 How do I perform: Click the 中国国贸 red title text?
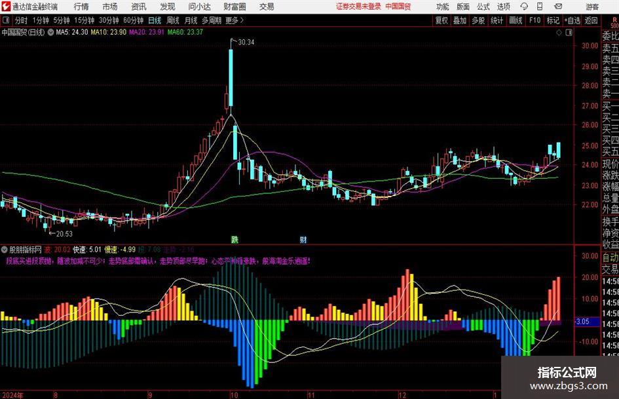tap(398, 7)
